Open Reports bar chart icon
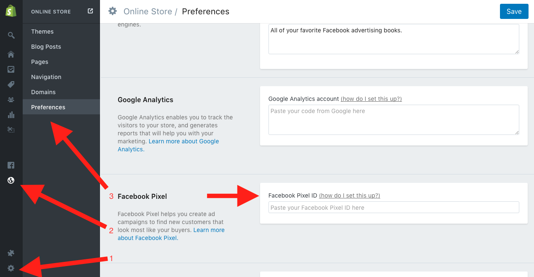This screenshot has width=534, height=277. [11, 115]
